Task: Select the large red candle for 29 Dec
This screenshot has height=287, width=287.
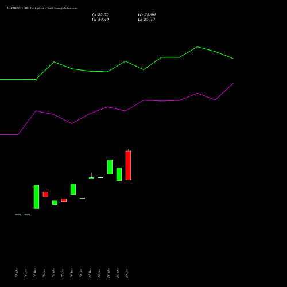Action: [128, 165]
